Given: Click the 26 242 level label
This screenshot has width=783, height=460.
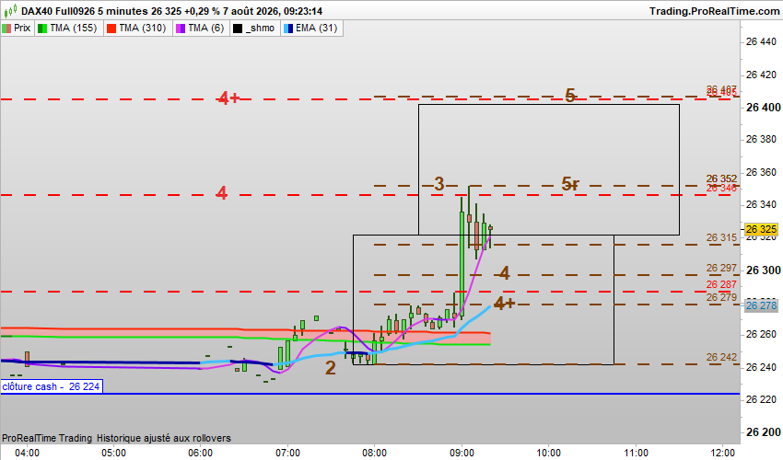Looking at the screenshot, I should coord(721,357).
